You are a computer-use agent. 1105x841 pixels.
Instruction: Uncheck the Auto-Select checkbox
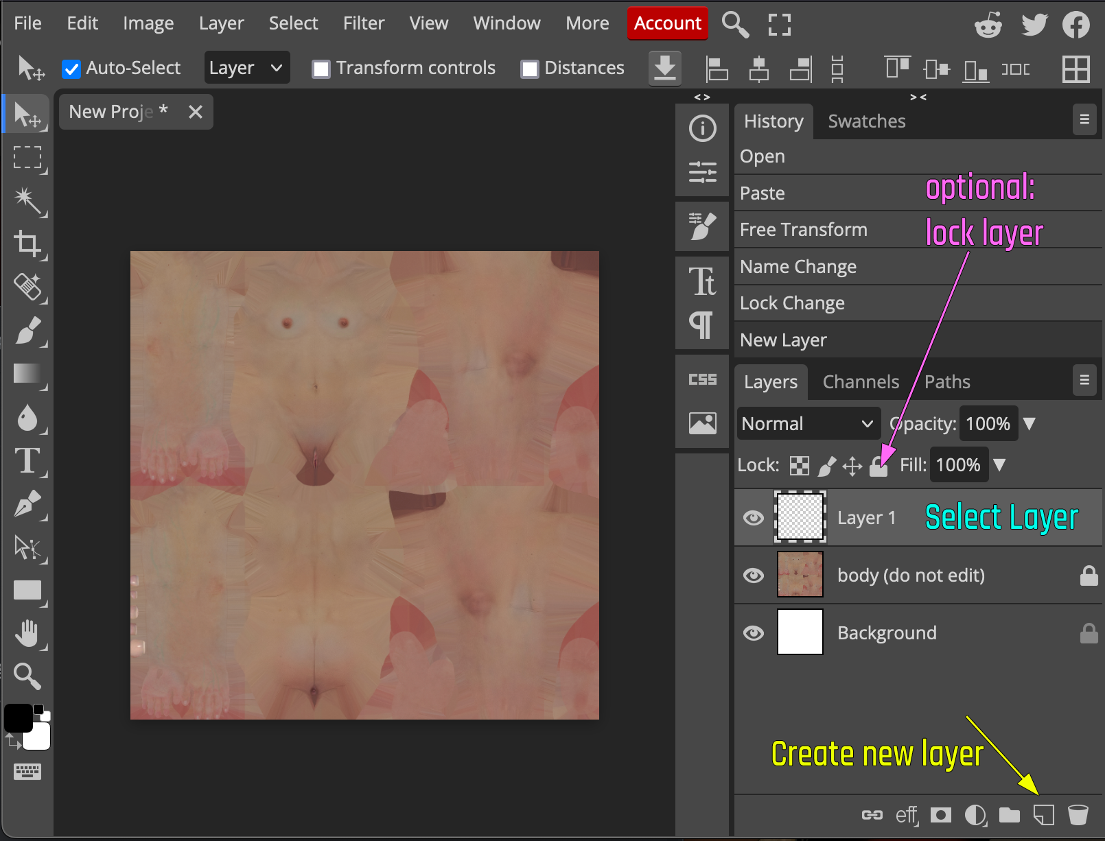[x=71, y=69]
